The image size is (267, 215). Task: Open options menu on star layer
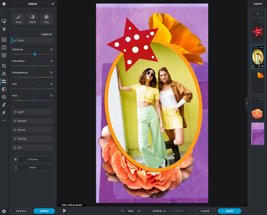tap(261, 22)
